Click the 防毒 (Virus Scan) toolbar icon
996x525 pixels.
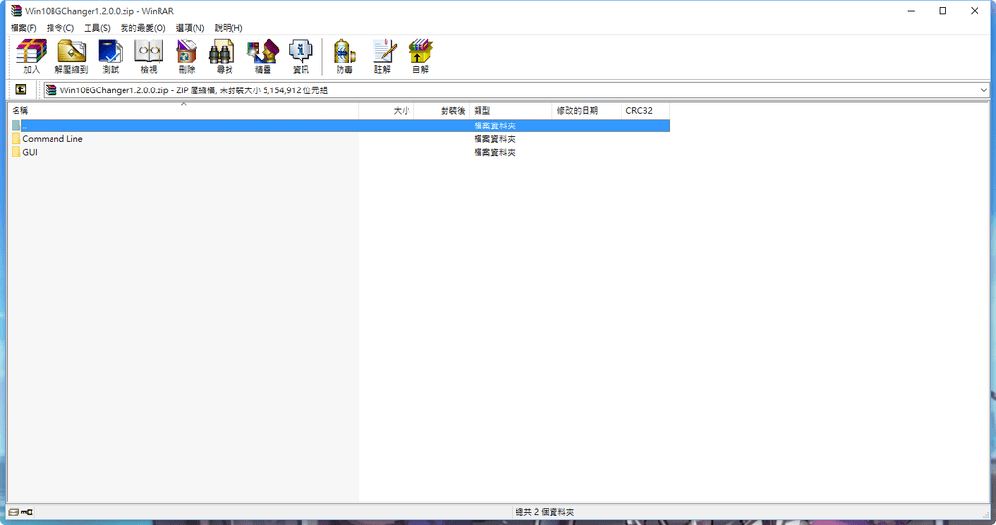[x=344, y=55]
